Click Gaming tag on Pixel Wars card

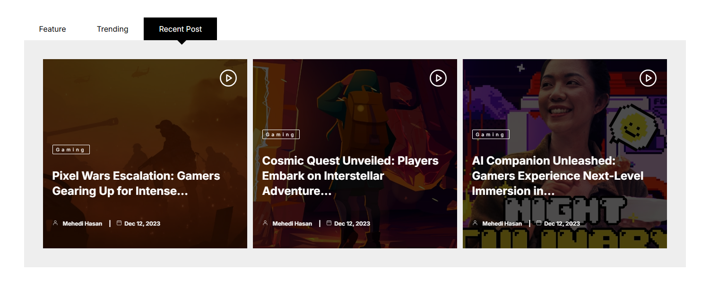pyautogui.click(x=71, y=149)
